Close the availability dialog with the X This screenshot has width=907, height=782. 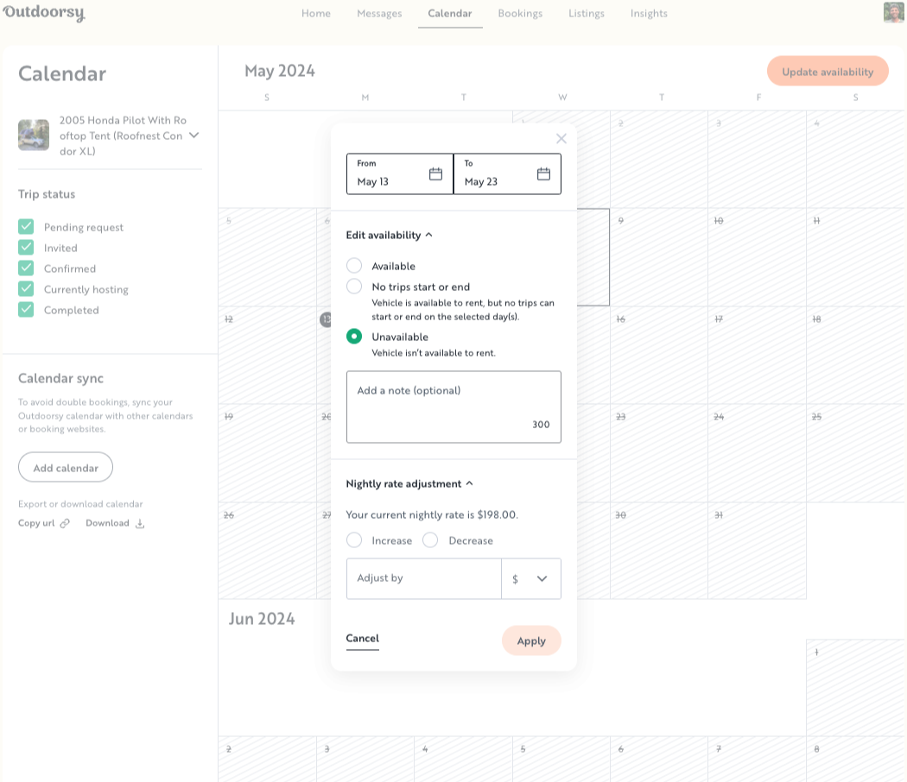coord(561,138)
